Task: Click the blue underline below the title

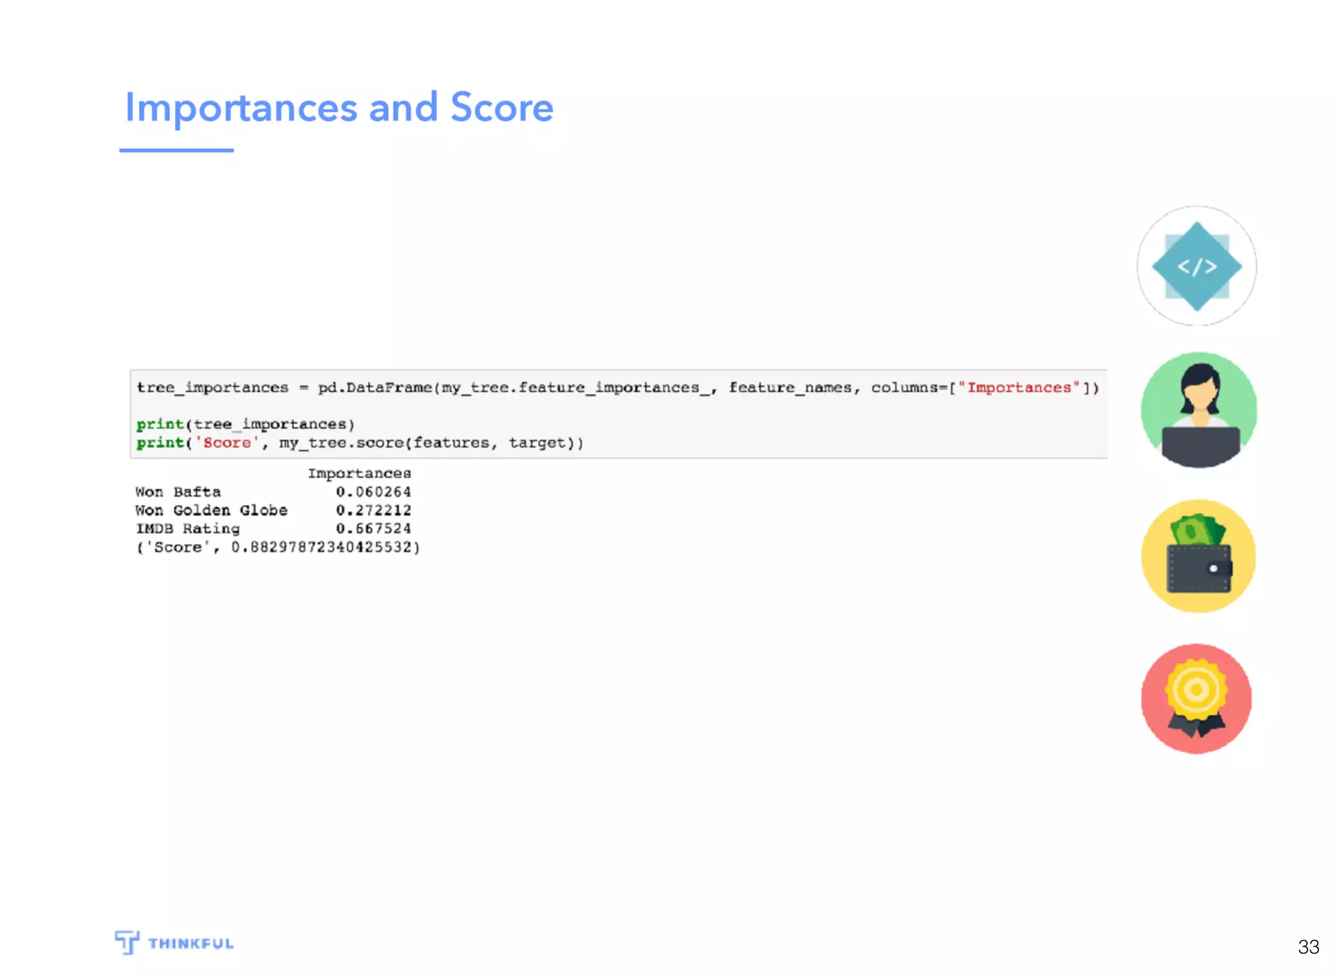Action: coord(176,150)
